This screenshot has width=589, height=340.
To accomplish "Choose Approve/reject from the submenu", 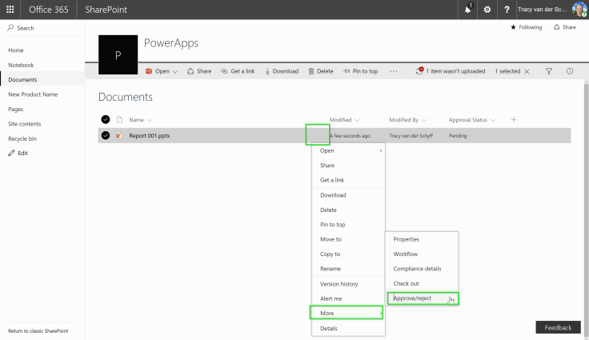I will 412,298.
